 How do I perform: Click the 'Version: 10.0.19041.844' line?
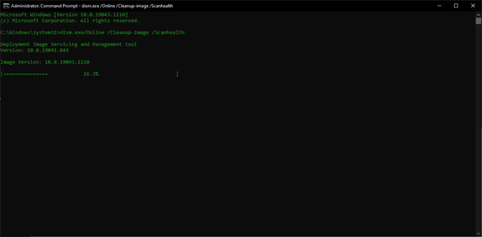click(34, 50)
